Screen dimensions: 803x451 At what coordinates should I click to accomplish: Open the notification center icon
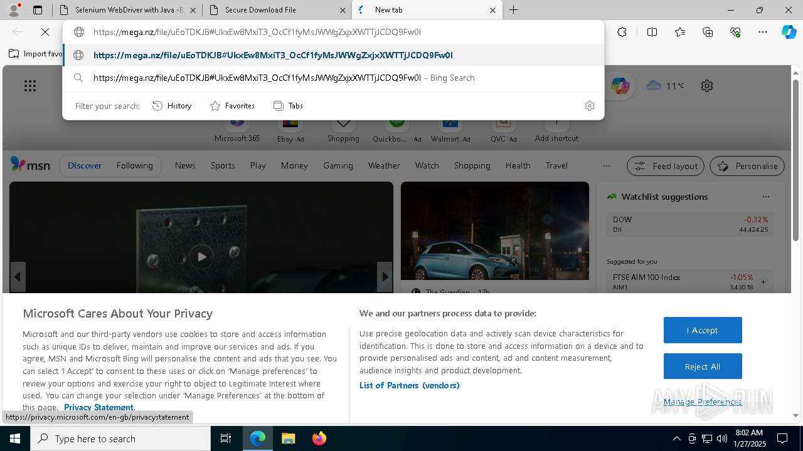[783, 438]
